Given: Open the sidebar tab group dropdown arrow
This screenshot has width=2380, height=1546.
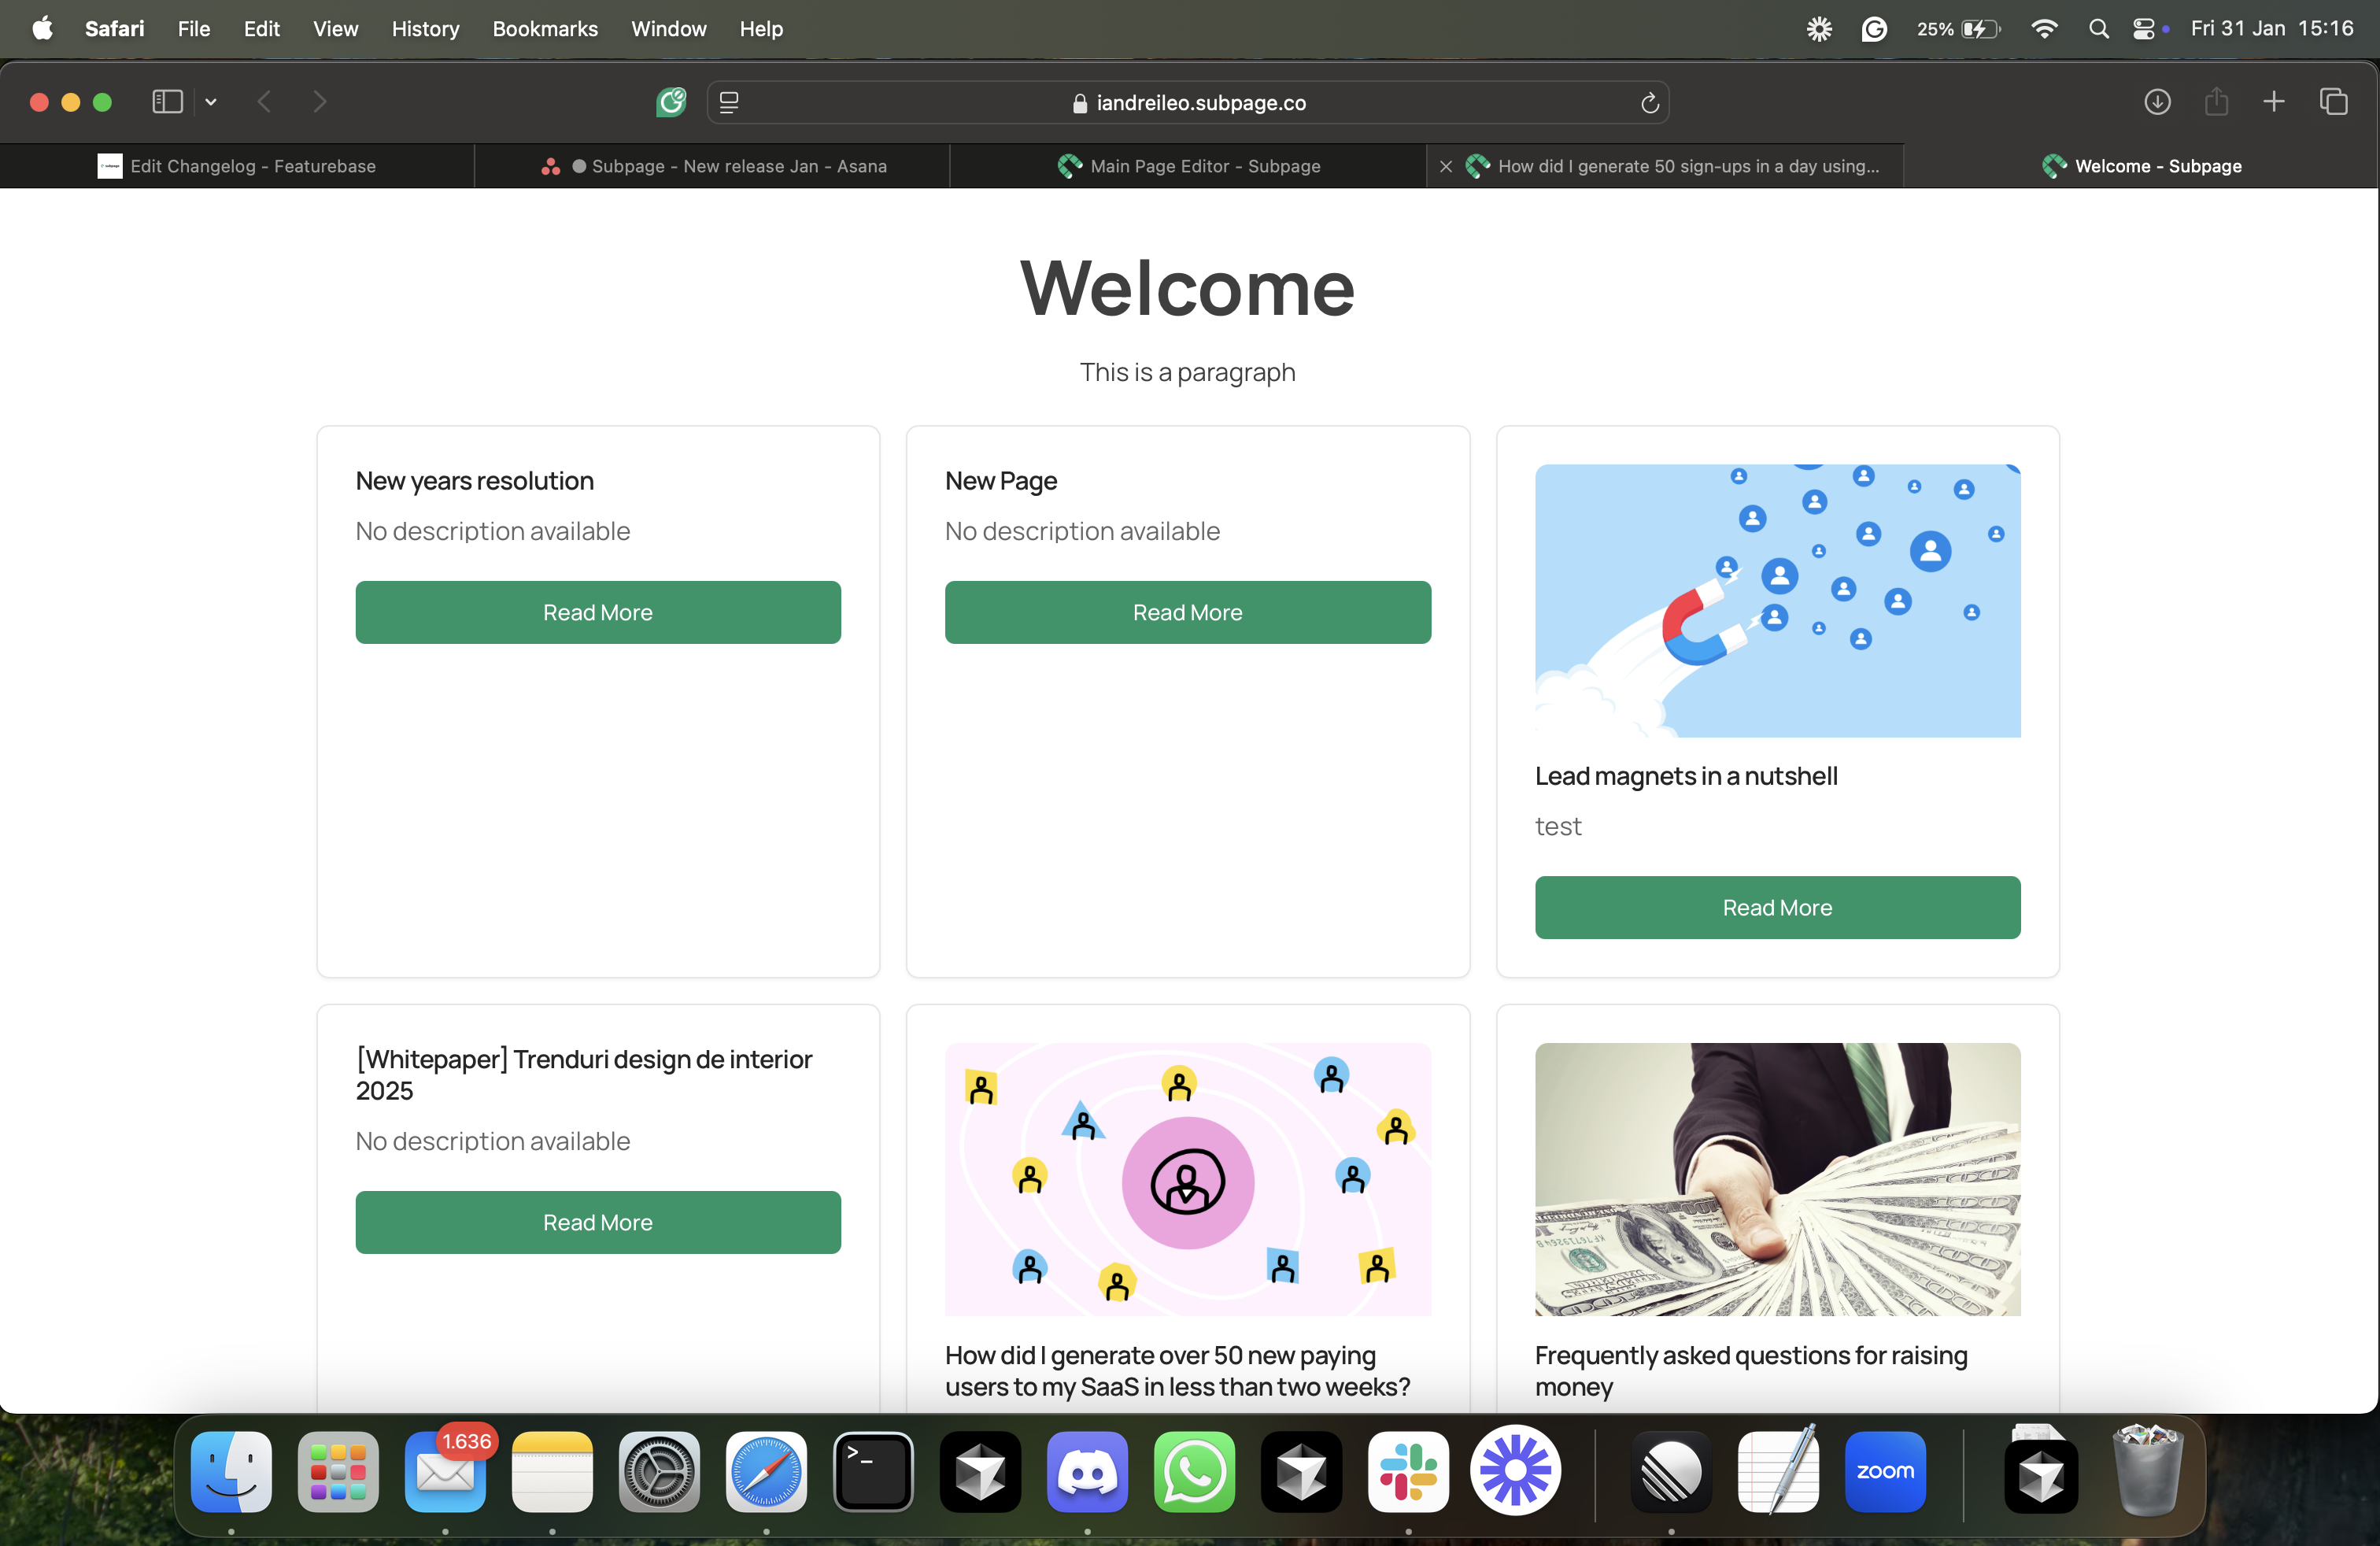Looking at the screenshot, I should click(211, 102).
